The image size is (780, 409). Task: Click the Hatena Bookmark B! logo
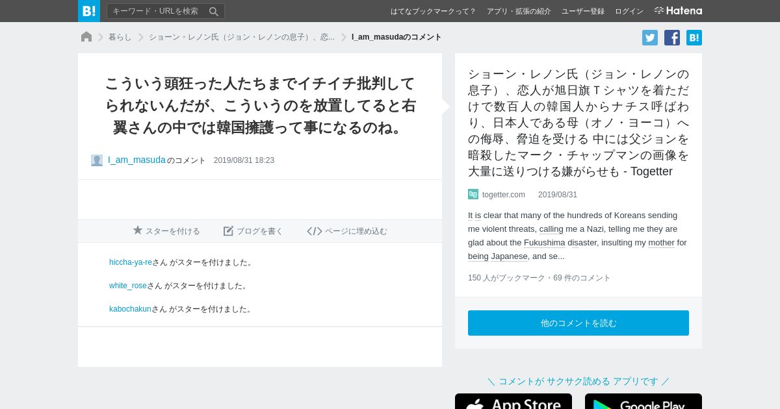(89, 11)
